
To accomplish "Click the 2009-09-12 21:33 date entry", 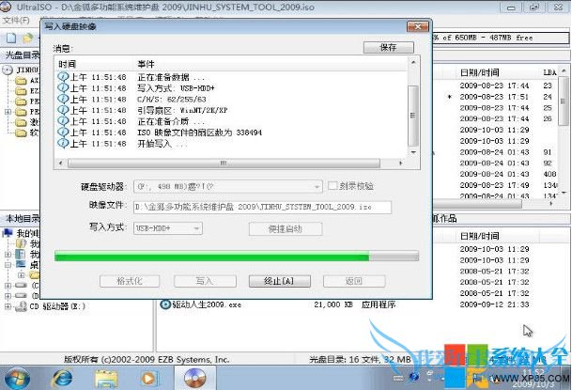I will tap(494, 304).
